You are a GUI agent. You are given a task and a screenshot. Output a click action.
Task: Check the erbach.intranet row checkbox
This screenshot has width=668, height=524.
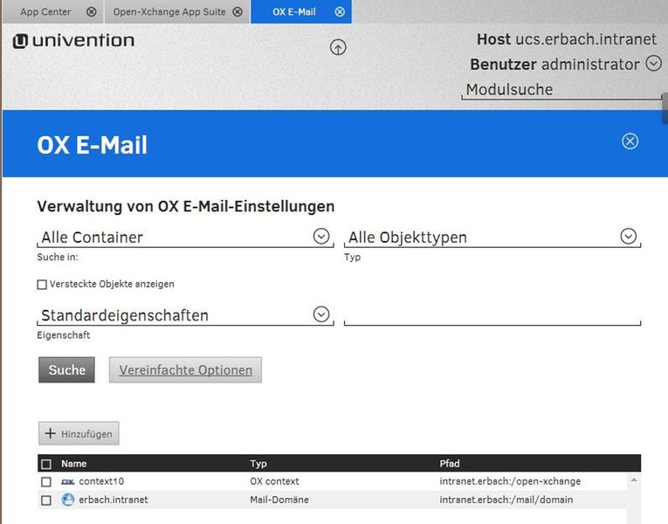pyautogui.click(x=46, y=500)
